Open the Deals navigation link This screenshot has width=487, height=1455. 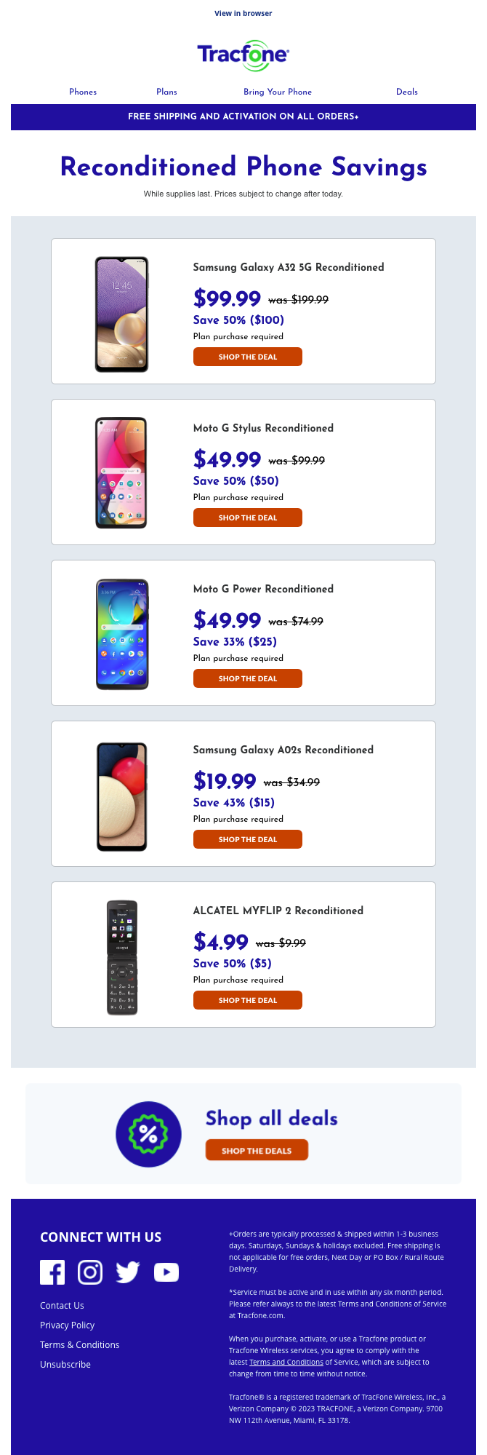[407, 92]
